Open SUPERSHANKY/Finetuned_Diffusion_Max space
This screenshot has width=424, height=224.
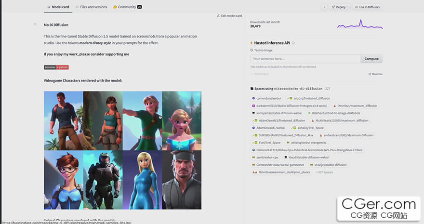click(283, 135)
